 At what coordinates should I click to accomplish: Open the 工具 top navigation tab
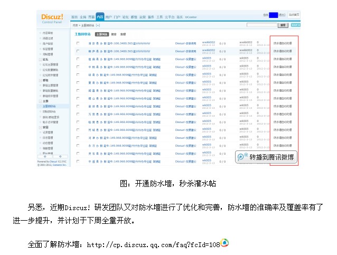click(160, 17)
